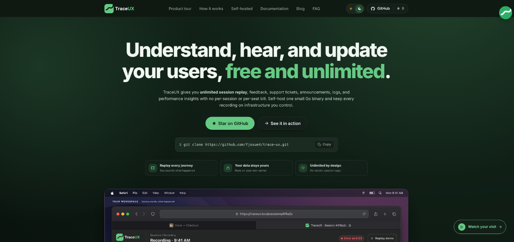Click the demo browser reload icon
The width and height of the screenshot is (514, 242).
coord(364,214)
